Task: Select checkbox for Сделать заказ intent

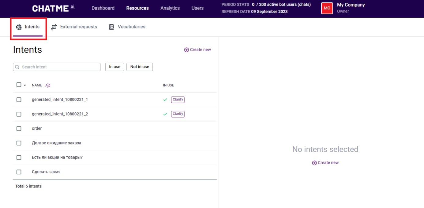Action: coord(19,172)
